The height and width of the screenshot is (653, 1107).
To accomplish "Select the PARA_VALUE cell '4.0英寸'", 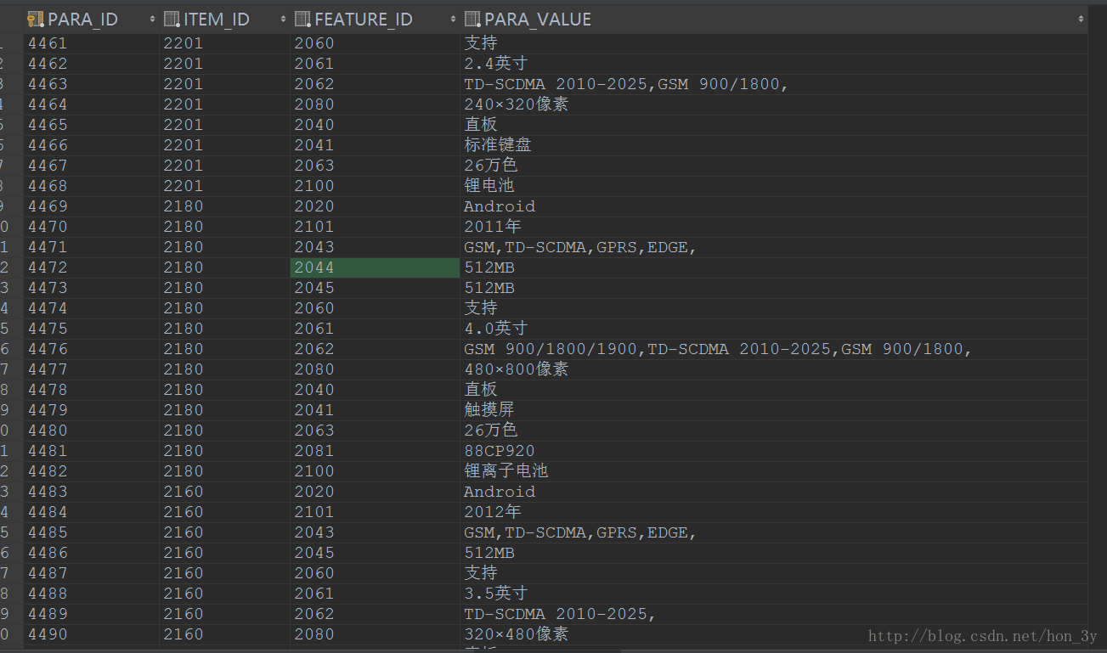I will point(774,329).
